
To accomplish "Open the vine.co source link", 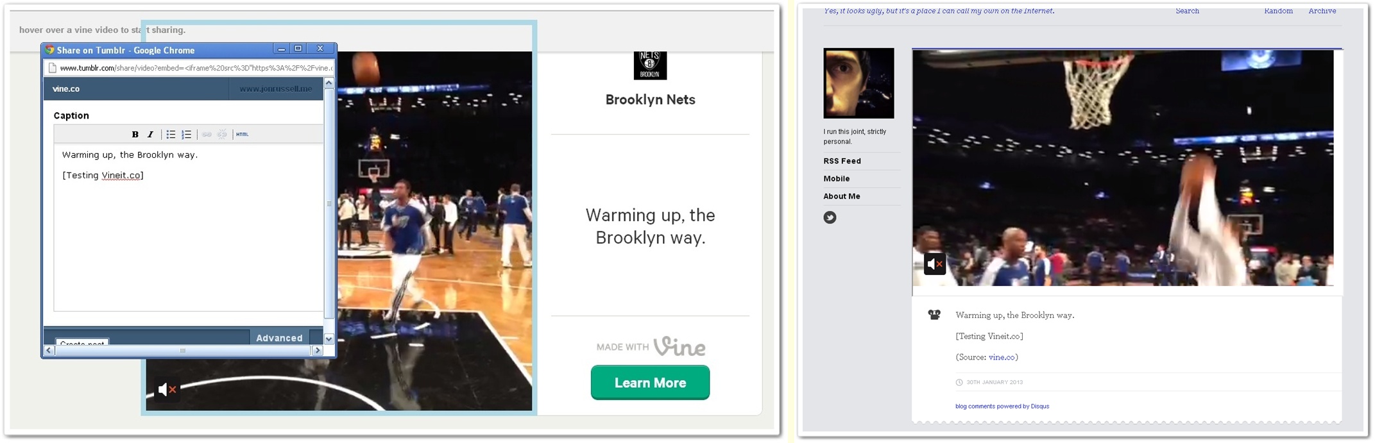I will [1002, 357].
